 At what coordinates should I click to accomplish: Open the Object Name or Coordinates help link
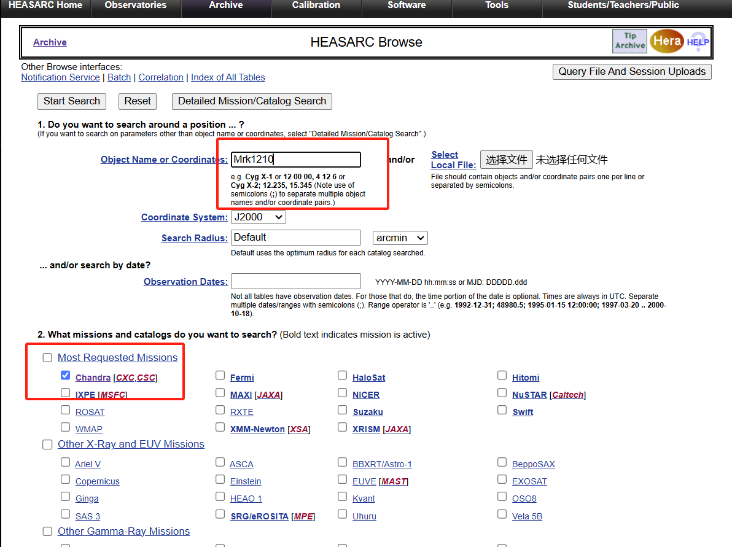pos(165,160)
